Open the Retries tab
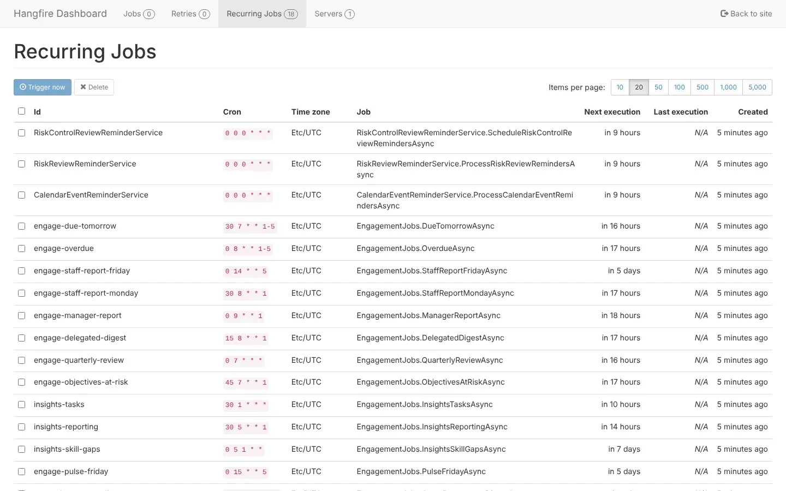Viewport: 786px width, 491px height. tap(190, 14)
